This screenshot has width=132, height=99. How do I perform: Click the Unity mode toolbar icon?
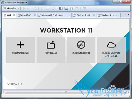(x=77, y=8)
